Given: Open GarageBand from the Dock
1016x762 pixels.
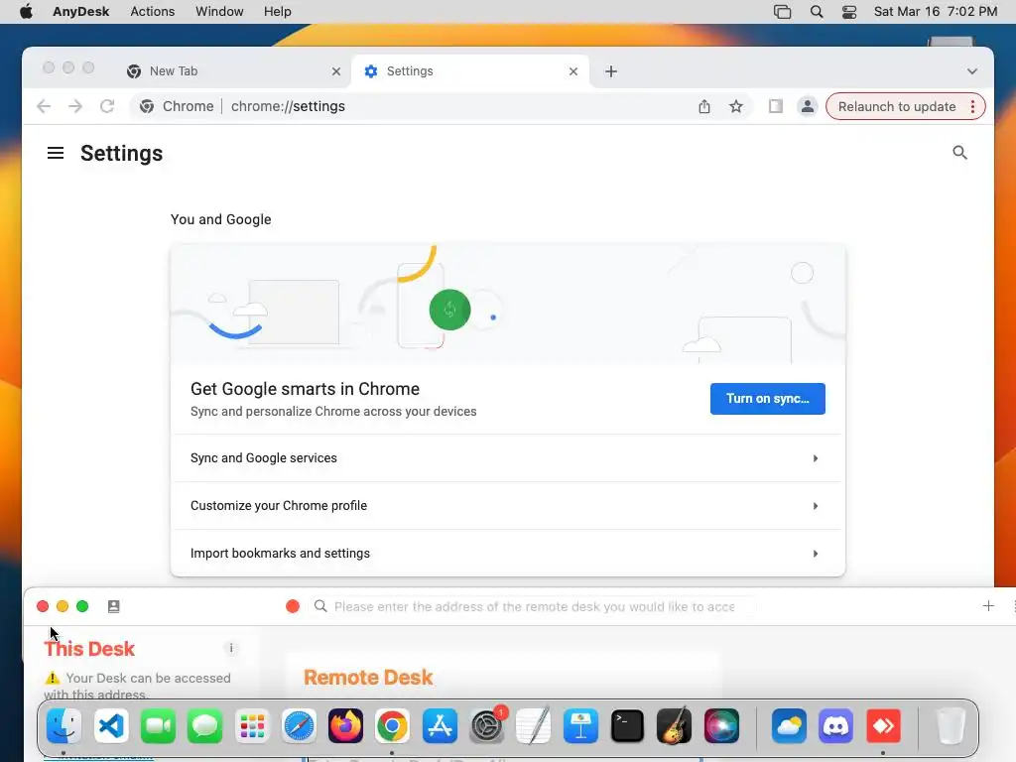Looking at the screenshot, I should (674, 725).
